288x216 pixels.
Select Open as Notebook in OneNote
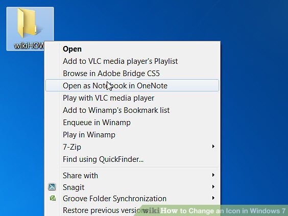132,85
